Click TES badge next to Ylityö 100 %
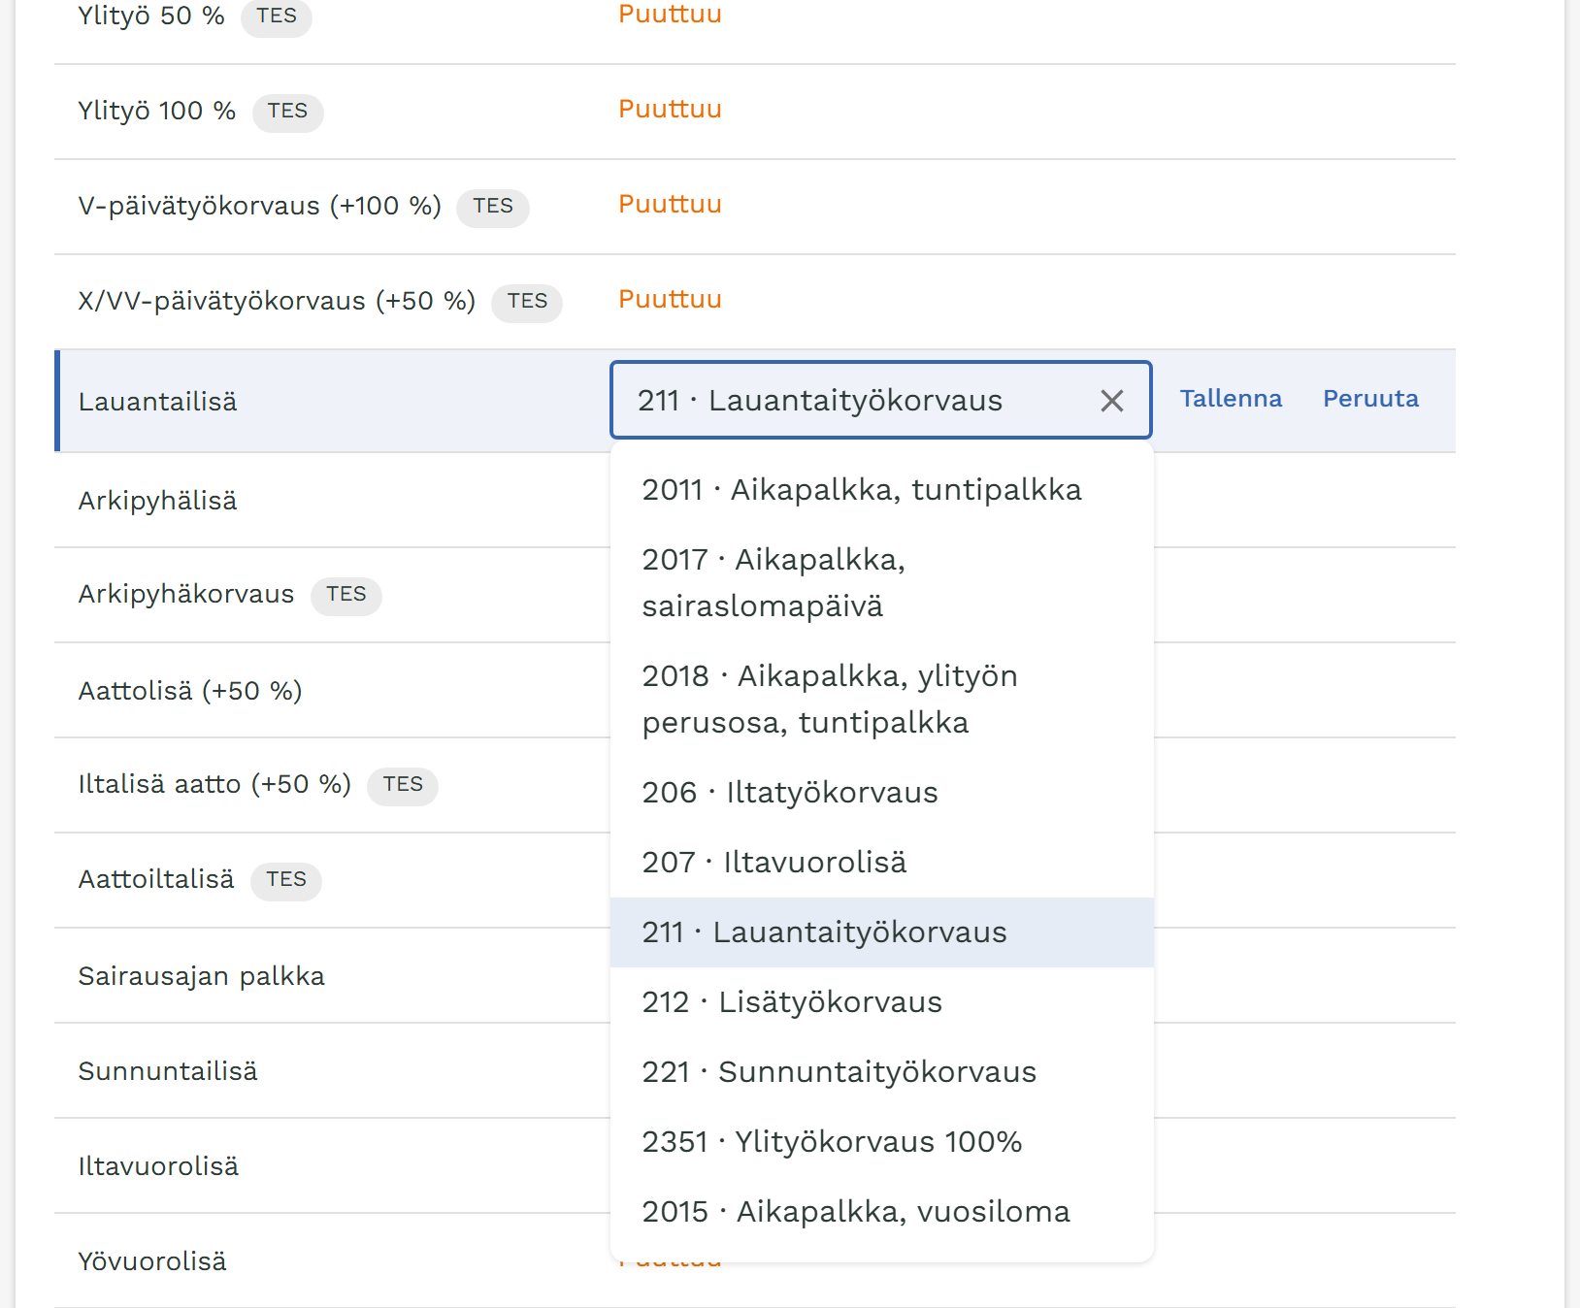This screenshot has height=1308, width=1580. (x=287, y=112)
